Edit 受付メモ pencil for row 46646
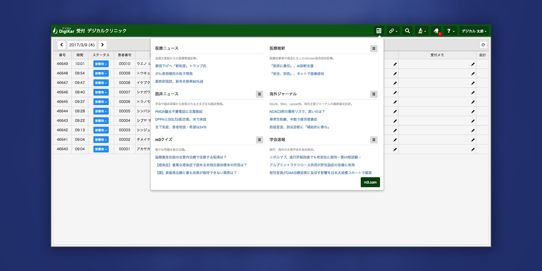Image resolution: width=542 pixels, height=271 pixels. 473,93
